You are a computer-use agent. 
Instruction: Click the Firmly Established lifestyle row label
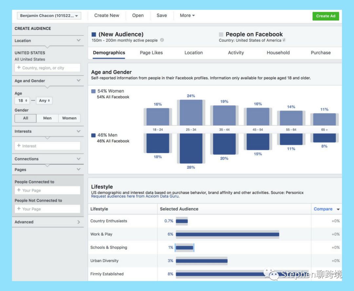click(x=107, y=274)
